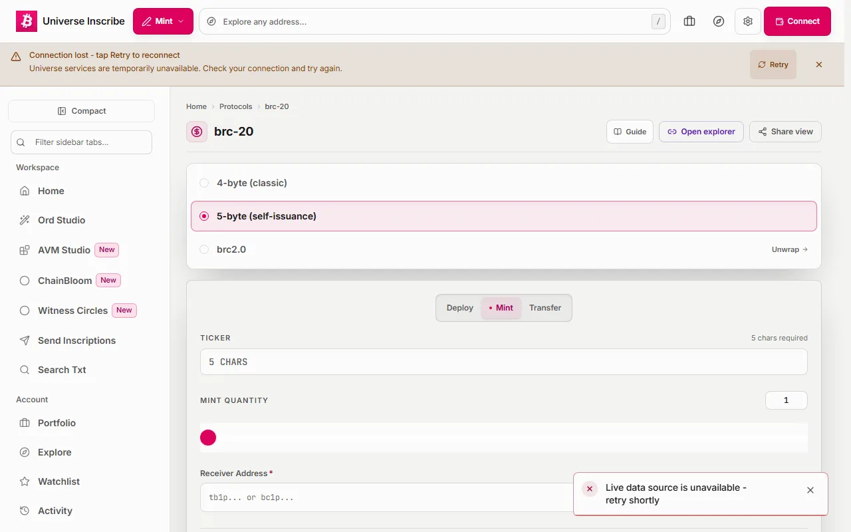Open the Guide
The image size is (851, 532).
[630, 132]
